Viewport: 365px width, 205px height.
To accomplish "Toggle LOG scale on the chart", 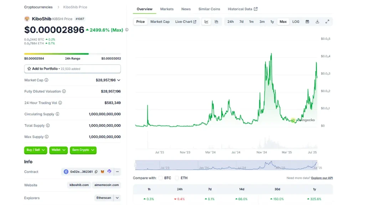I will (296, 22).
